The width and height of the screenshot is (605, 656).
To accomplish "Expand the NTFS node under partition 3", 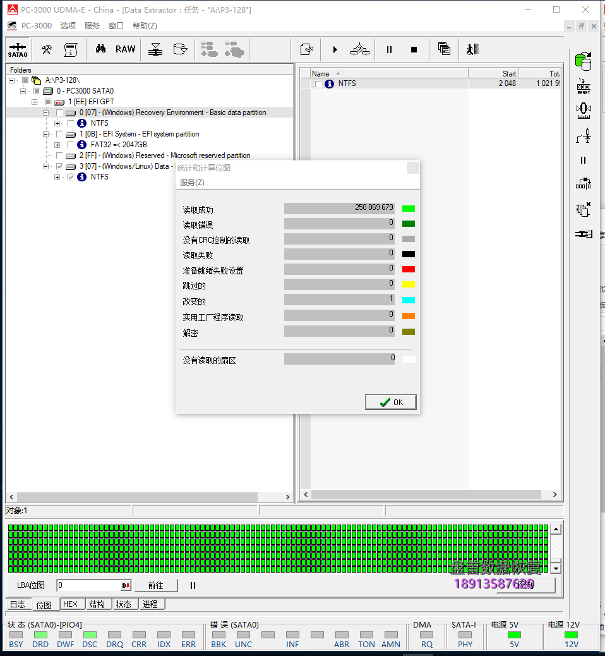I will pos(57,177).
